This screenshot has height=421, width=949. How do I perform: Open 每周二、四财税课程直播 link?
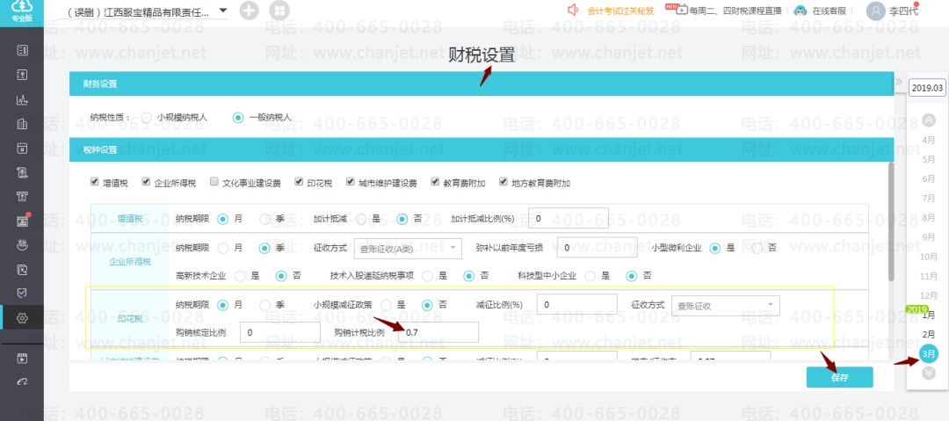[x=735, y=11]
